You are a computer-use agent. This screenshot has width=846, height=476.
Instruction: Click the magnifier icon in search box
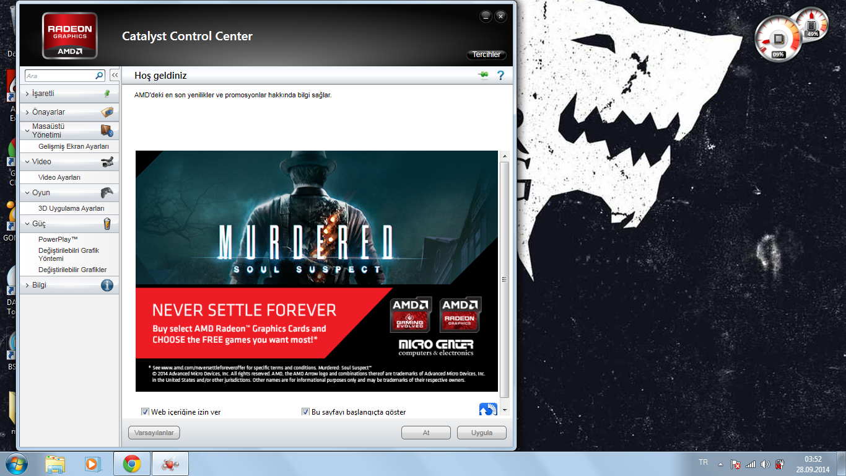click(x=99, y=76)
